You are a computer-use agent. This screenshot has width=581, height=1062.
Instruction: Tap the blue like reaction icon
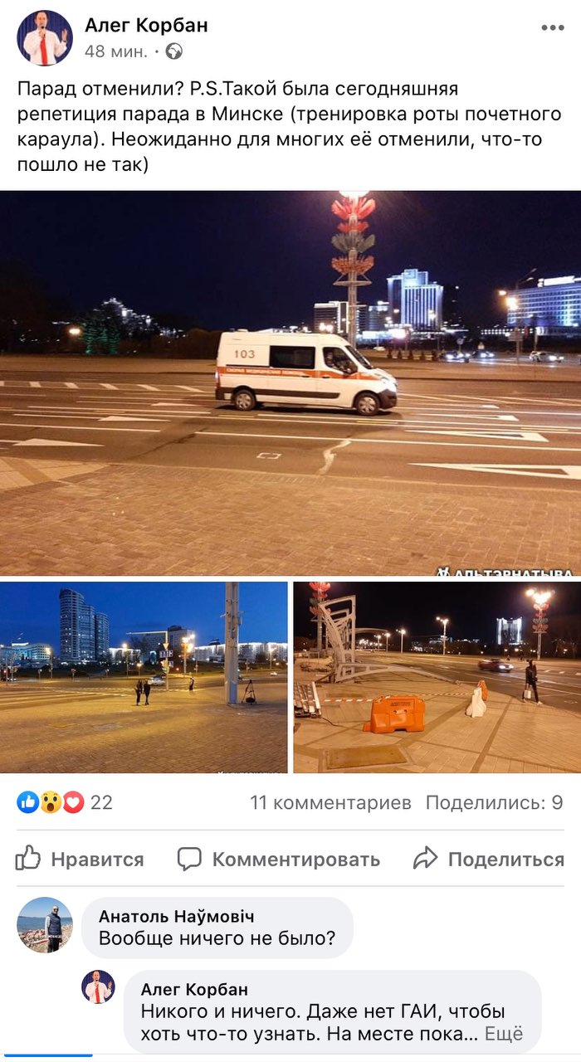[27, 802]
